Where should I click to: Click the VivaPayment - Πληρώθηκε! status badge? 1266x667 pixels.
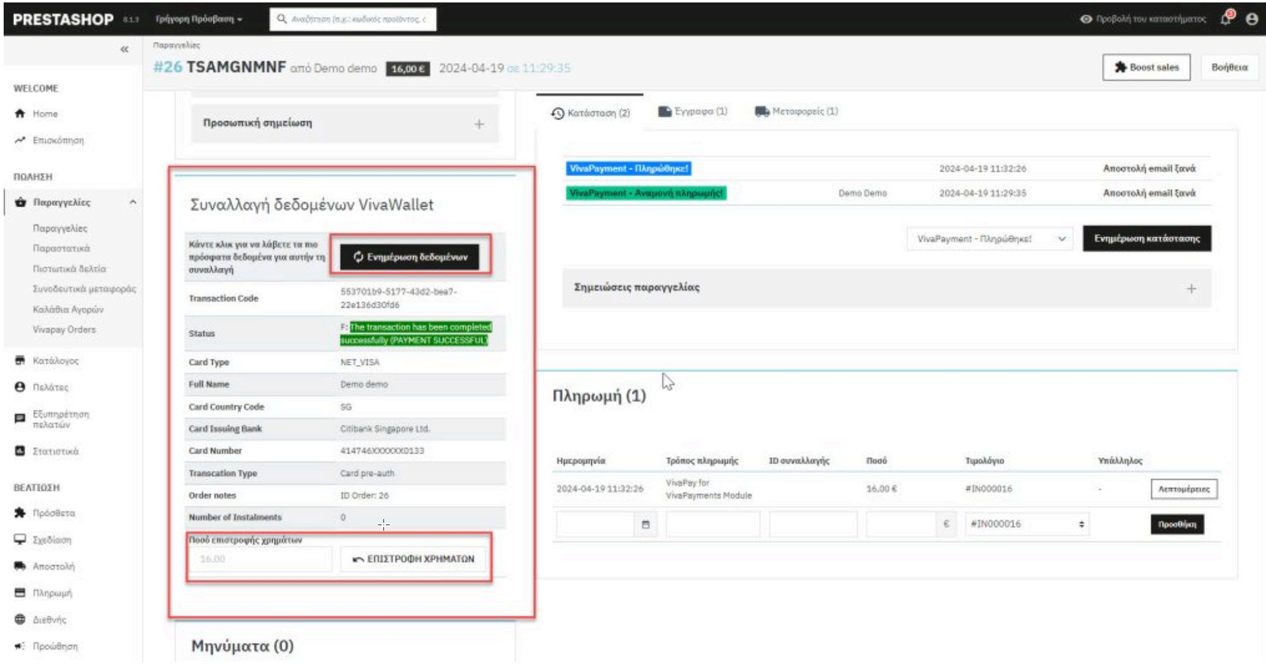pyautogui.click(x=629, y=168)
